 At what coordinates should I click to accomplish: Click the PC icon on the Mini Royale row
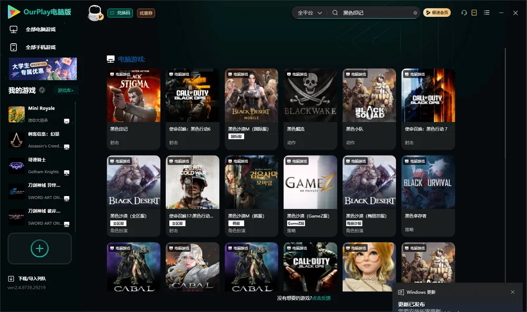pos(66,121)
